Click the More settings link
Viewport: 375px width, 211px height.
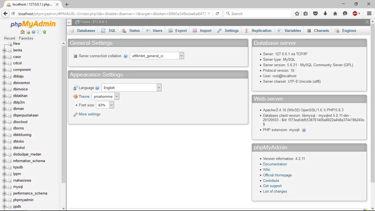point(89,114)
